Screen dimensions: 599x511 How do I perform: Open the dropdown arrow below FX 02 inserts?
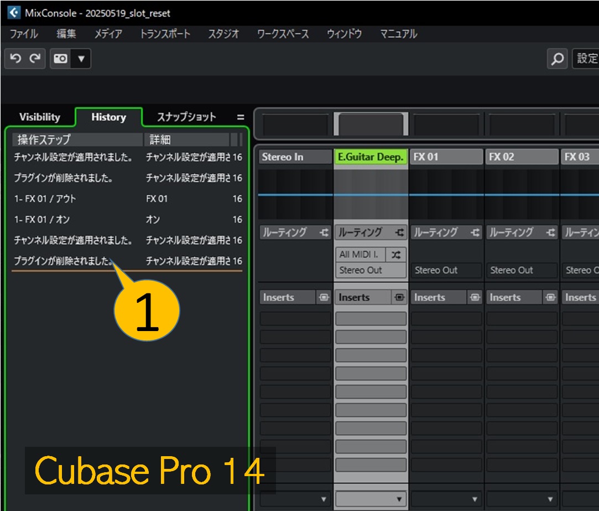point(550,499)
